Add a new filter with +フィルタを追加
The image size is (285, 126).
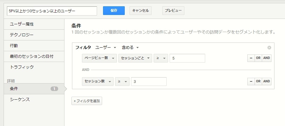[87, 101]
